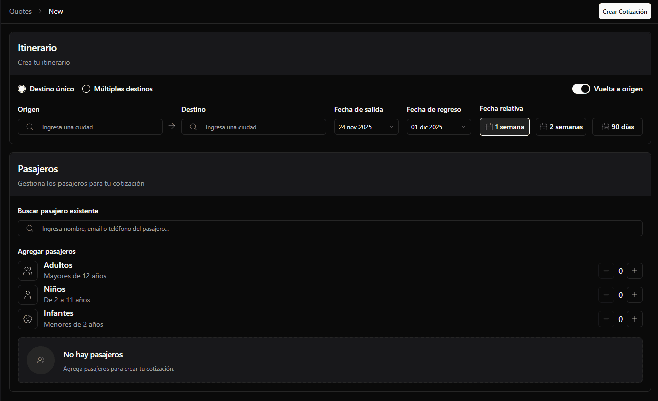658x401 pixels.
Task: Toggle the Vuelta a origen switch
Action: pyautogui.click(x=581, y=89)
